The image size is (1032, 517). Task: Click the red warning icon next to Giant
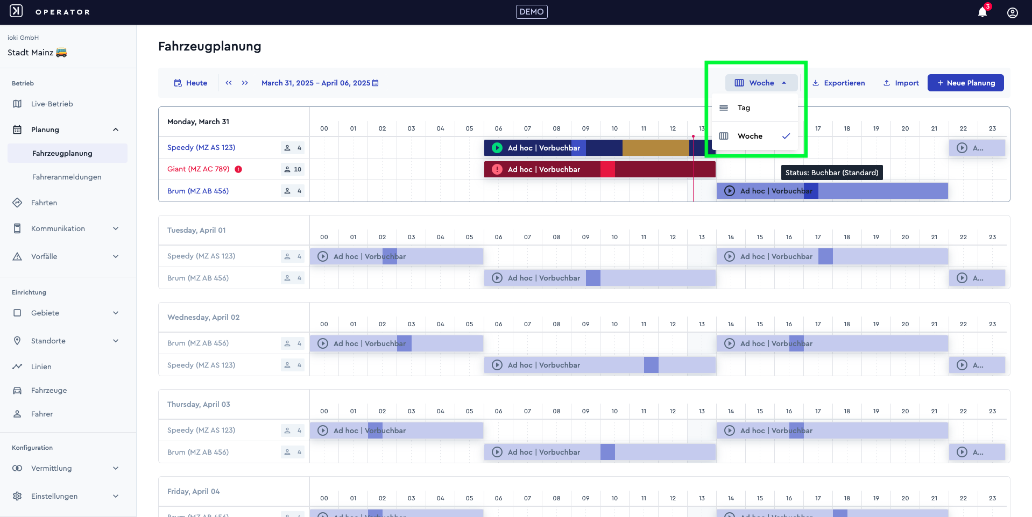click(x=238, y=169)
